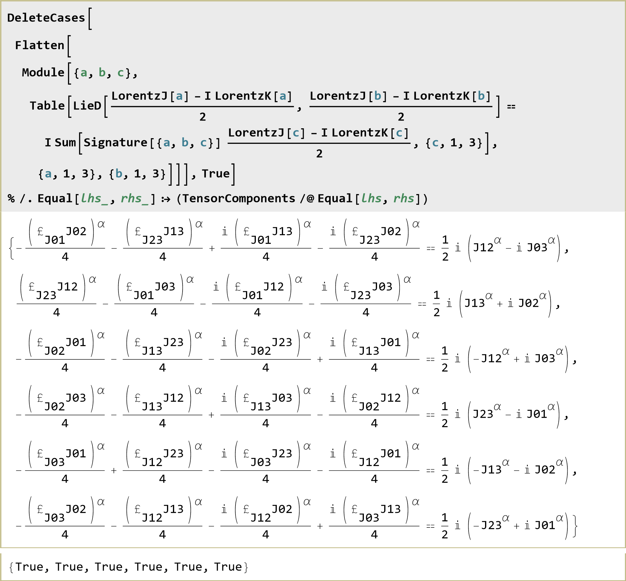This screenshot has width=626, height=581.
Task: Click the DeleteCases function name
Action: [46, 18]
